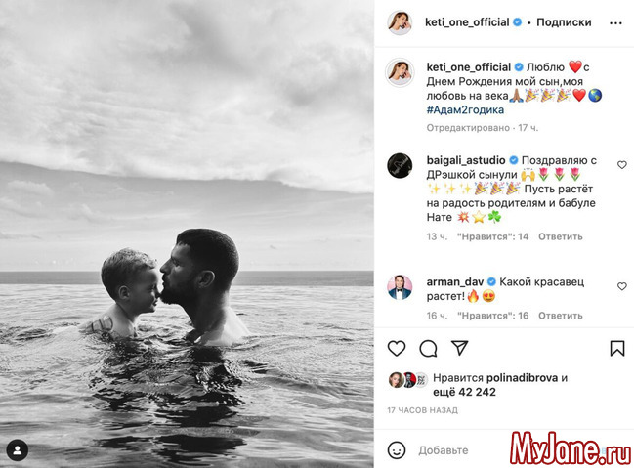634x468 pixels.
Task: Open arman_dav profile avatar
Action: click(x=399, y=286)
